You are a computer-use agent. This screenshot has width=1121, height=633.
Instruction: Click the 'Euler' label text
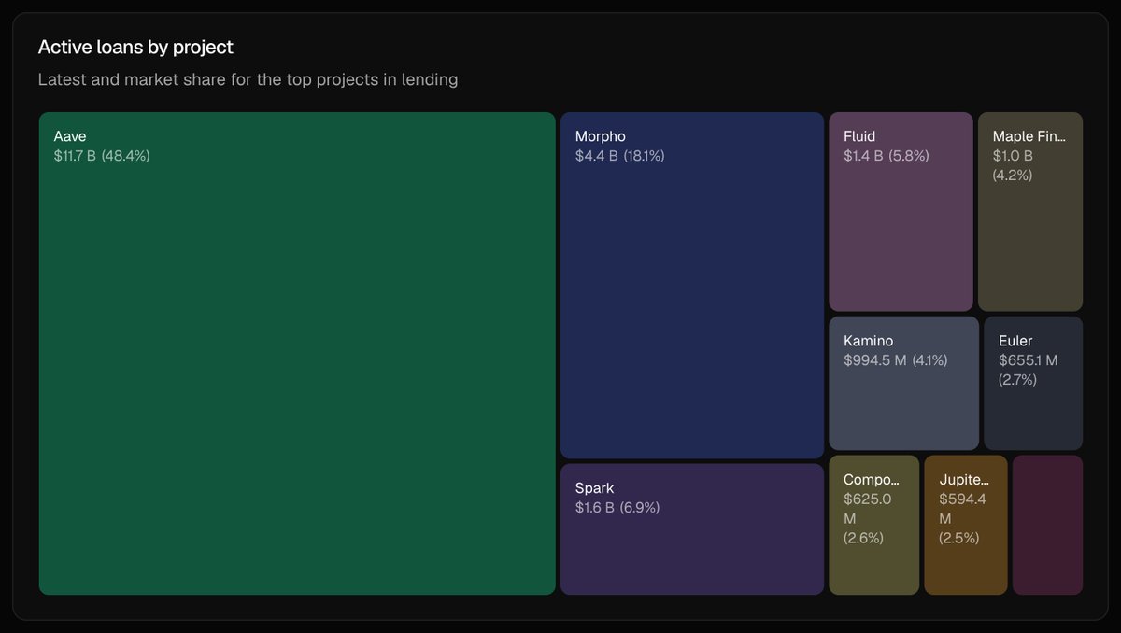[1015, 341]
